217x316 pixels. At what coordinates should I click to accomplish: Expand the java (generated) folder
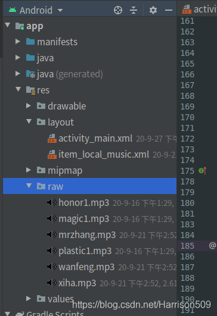click(18, 74)
